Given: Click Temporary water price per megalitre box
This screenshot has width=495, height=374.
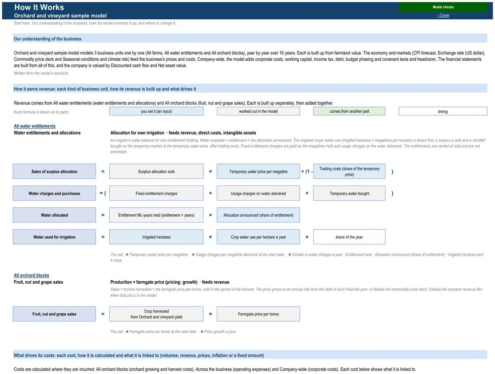Looking at the screenshot, I should (x=258, y=171).
